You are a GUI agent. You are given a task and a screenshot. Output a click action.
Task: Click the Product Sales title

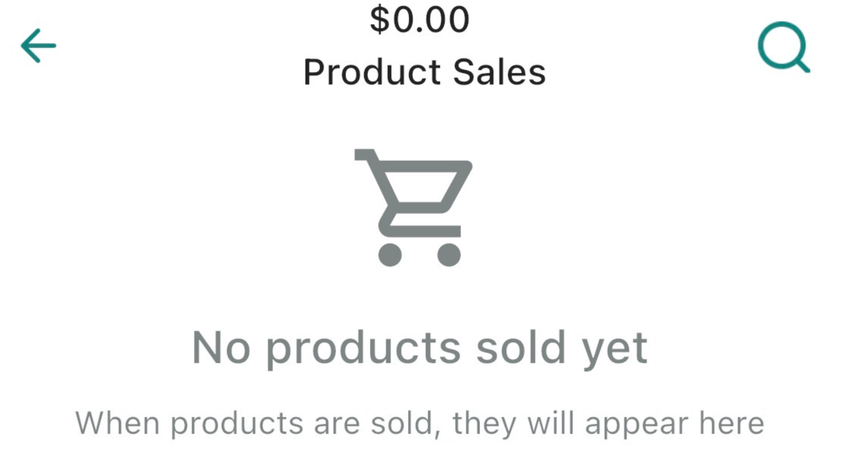425,72
